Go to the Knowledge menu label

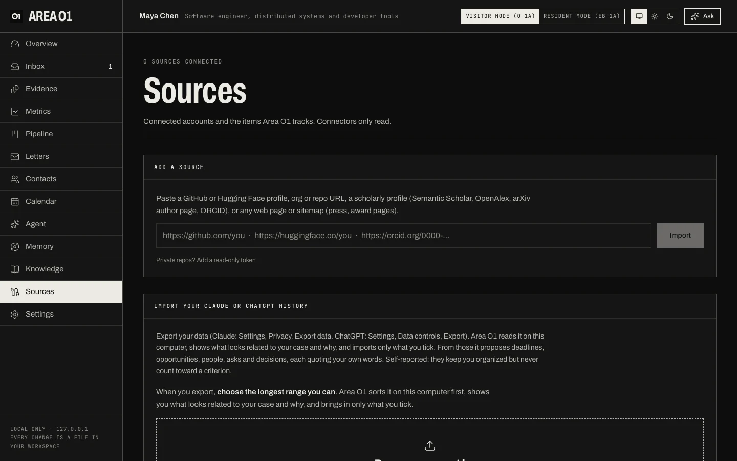(x=45, y=269)
